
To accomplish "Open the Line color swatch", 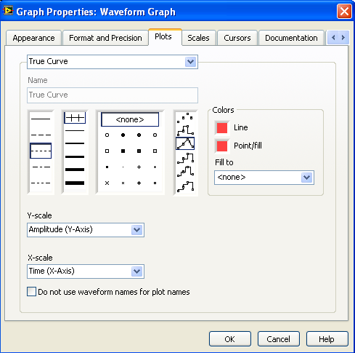I will pos(222,128).
